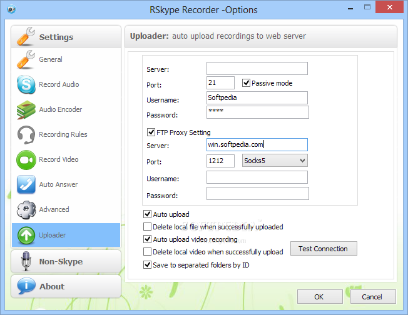Collapse the Settings section header
This screenshot has height=315, width=408.
tap(66, 36)
